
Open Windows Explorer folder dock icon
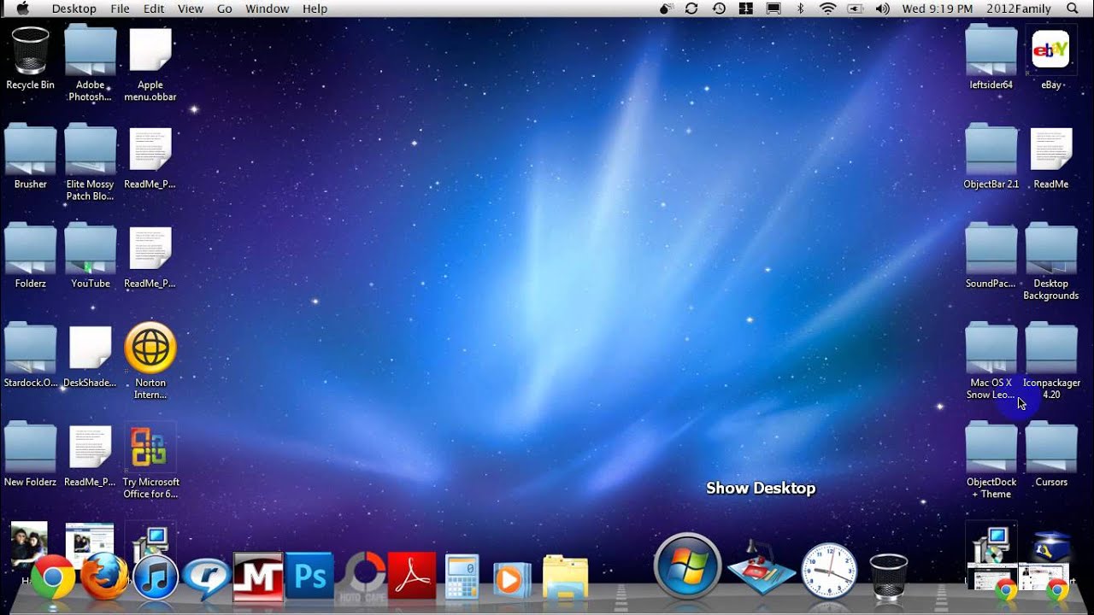pyautogui.click(x=565, y=578)
